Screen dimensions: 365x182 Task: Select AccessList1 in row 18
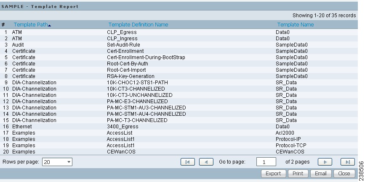click(x=120, y=139)
